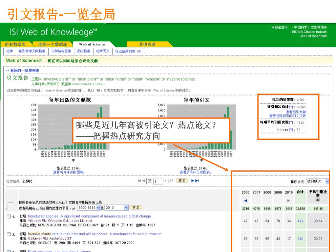
Task: Select author text 'Callaway RM, Aschehoug ET'
Action: tap(50, 239)
